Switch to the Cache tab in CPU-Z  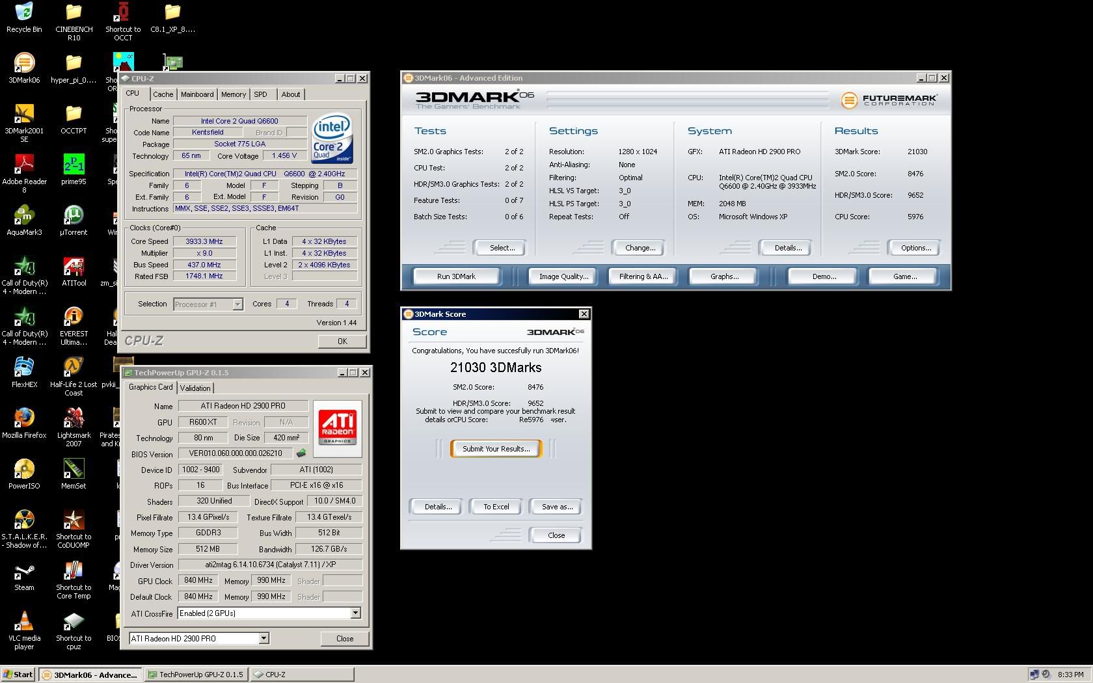(x=163, y=94)
